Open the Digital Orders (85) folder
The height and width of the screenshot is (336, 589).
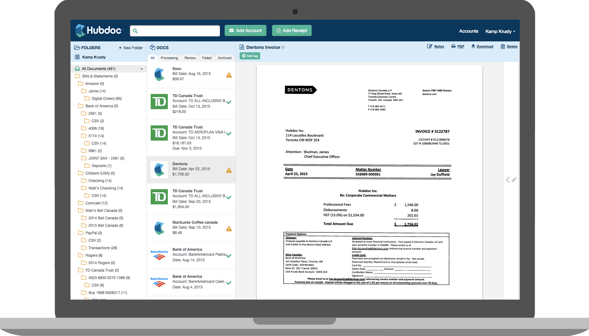(x=103, y=99)
